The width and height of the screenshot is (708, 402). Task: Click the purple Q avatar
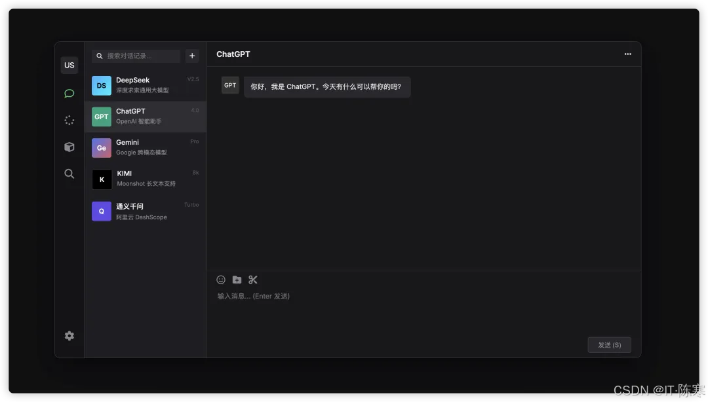point(102,211)
